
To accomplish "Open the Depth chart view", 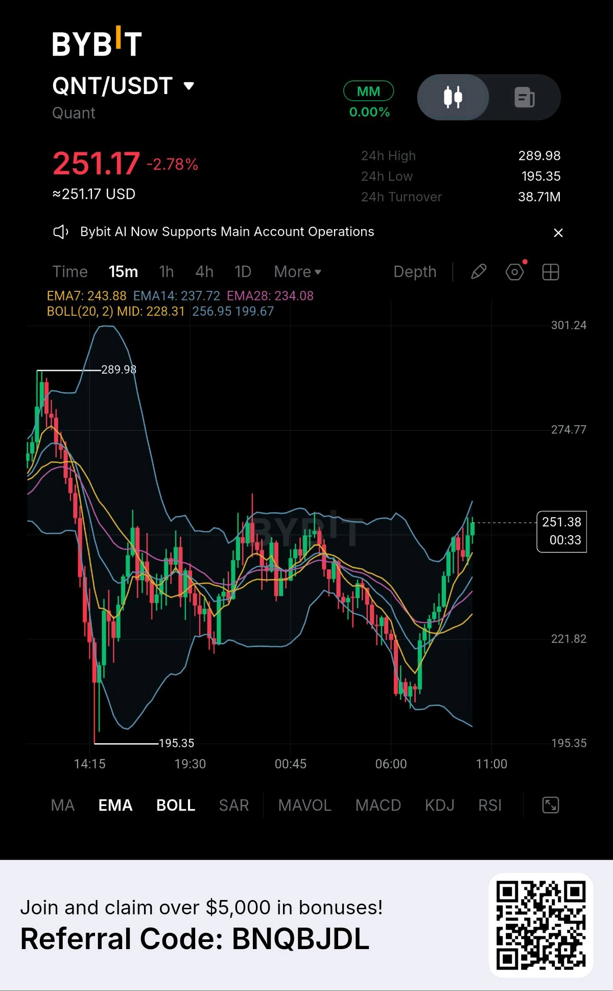I will (x=415, y=271).
